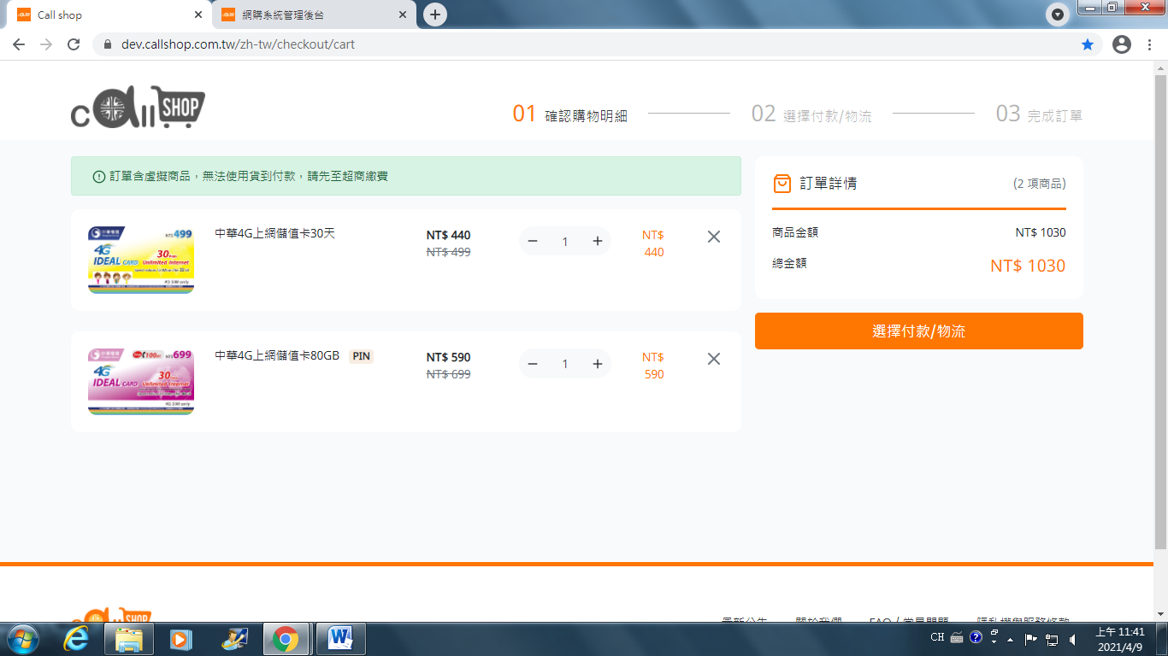Remove the 80GB card from cart

714,359
